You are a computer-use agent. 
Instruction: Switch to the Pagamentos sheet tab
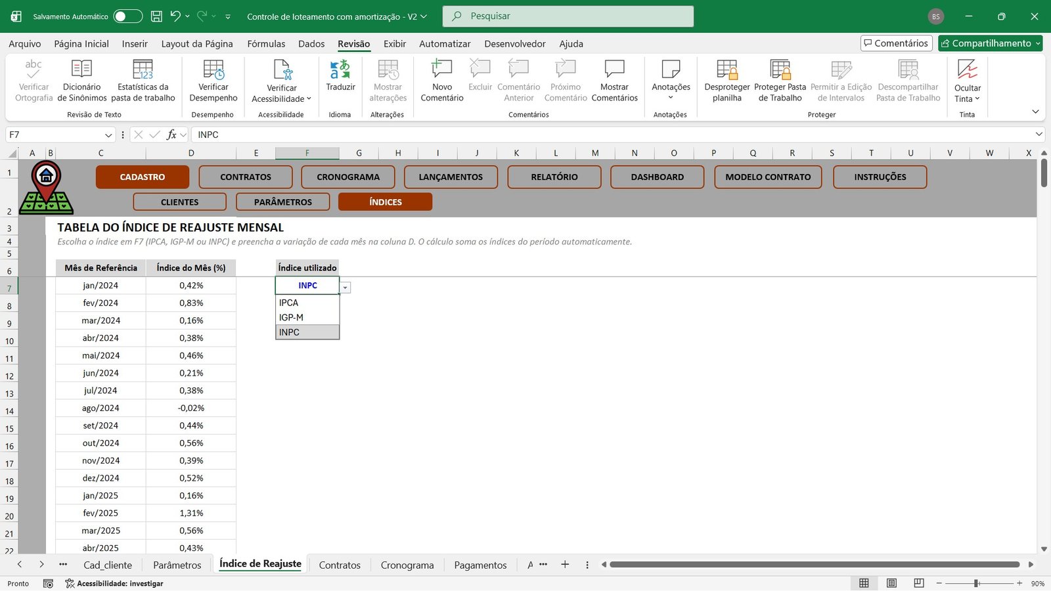480,565
